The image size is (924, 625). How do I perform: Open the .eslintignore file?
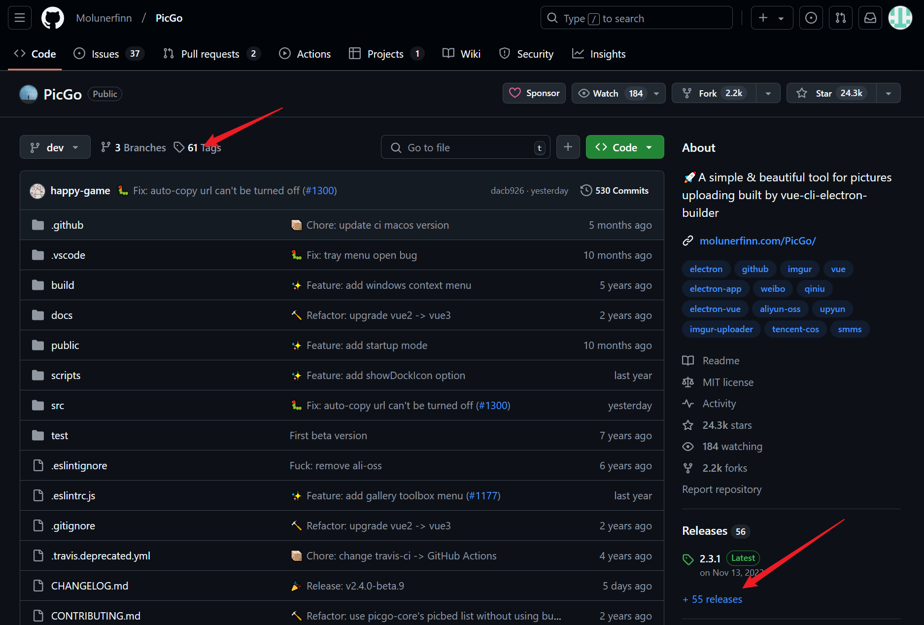tap(79, 466)
